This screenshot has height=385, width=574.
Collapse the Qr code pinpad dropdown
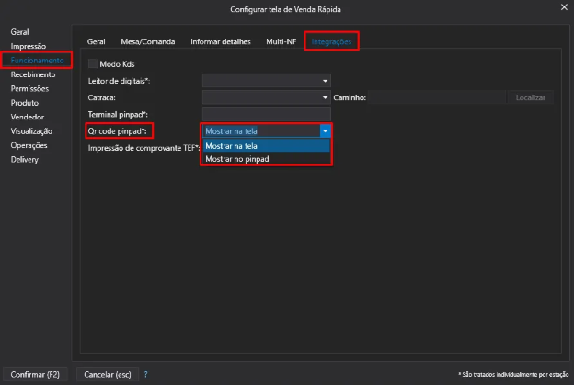click(325, 130)
